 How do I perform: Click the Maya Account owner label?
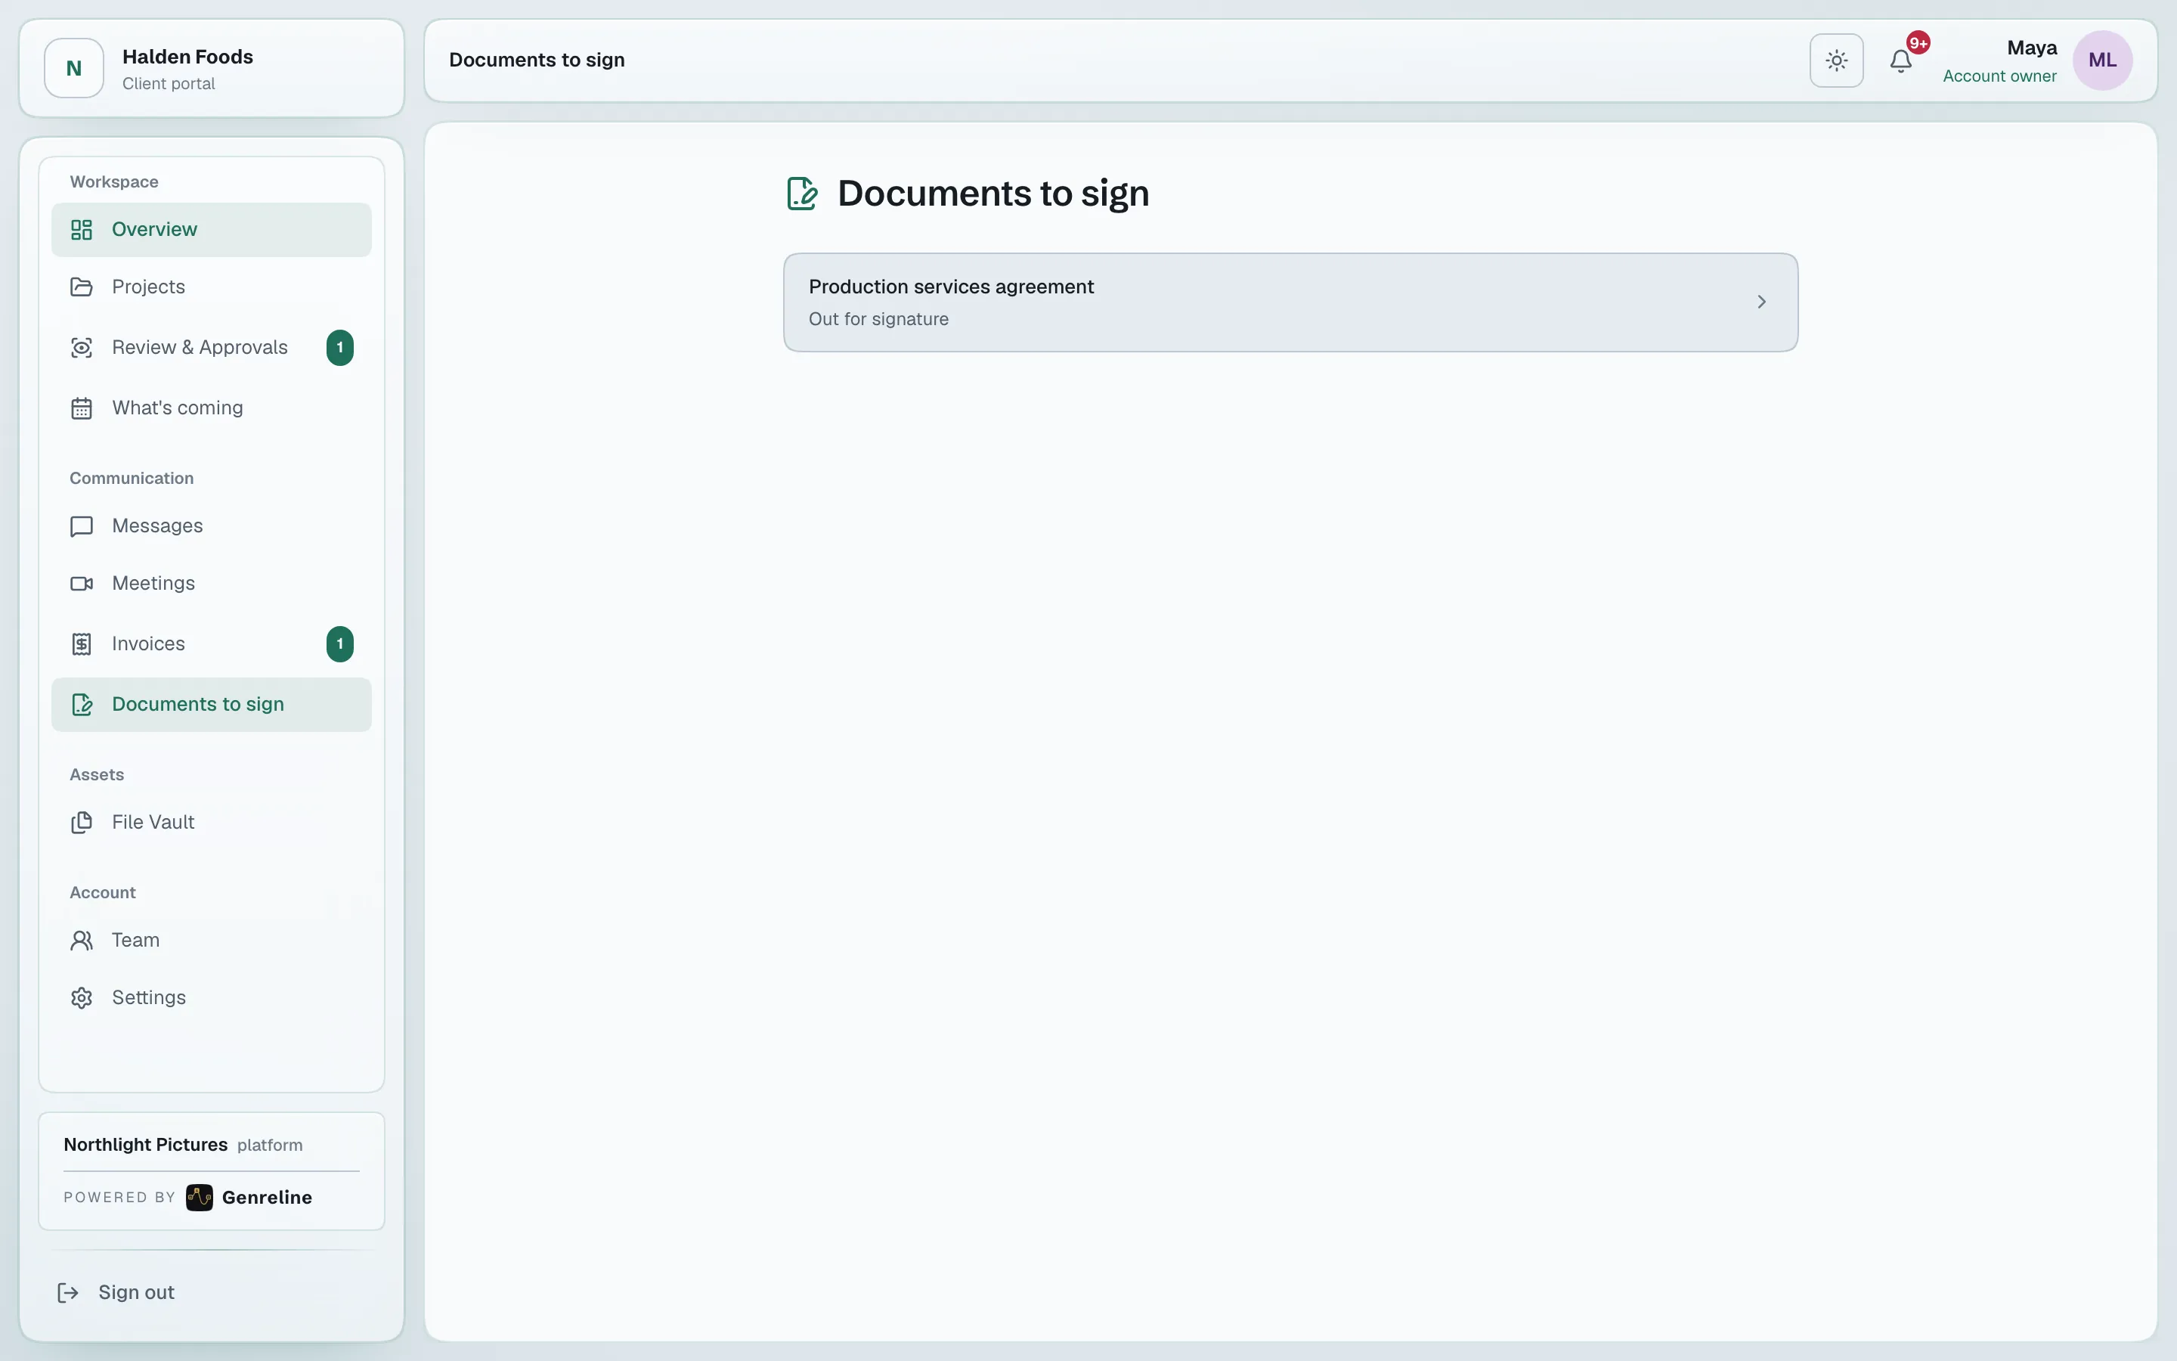coord(1999,61)
